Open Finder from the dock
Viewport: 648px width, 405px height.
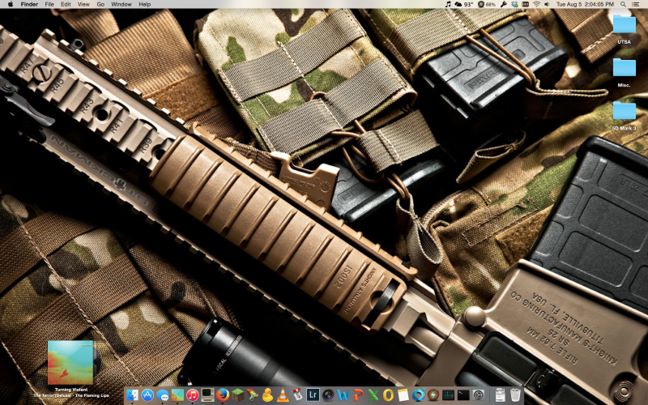pos(132,395)
